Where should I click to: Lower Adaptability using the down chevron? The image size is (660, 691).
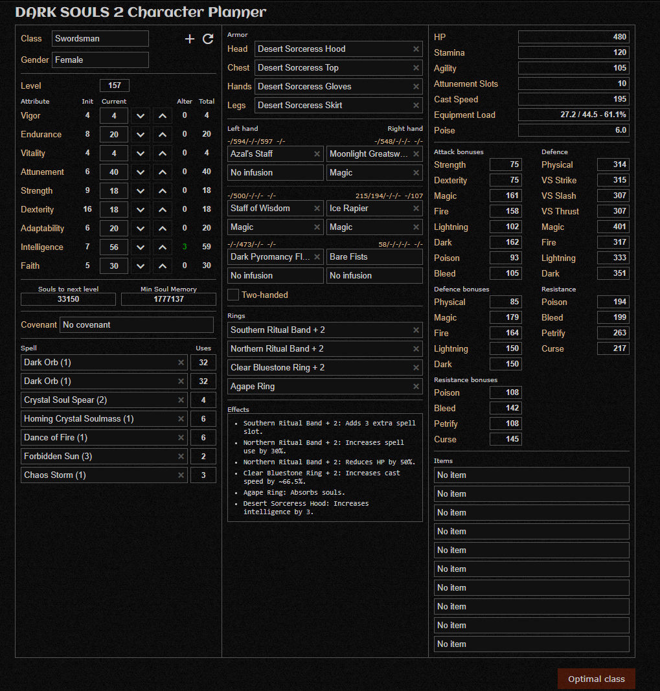141,228
